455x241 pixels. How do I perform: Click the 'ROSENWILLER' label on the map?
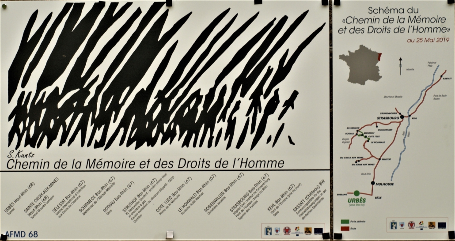coord(385,130)
